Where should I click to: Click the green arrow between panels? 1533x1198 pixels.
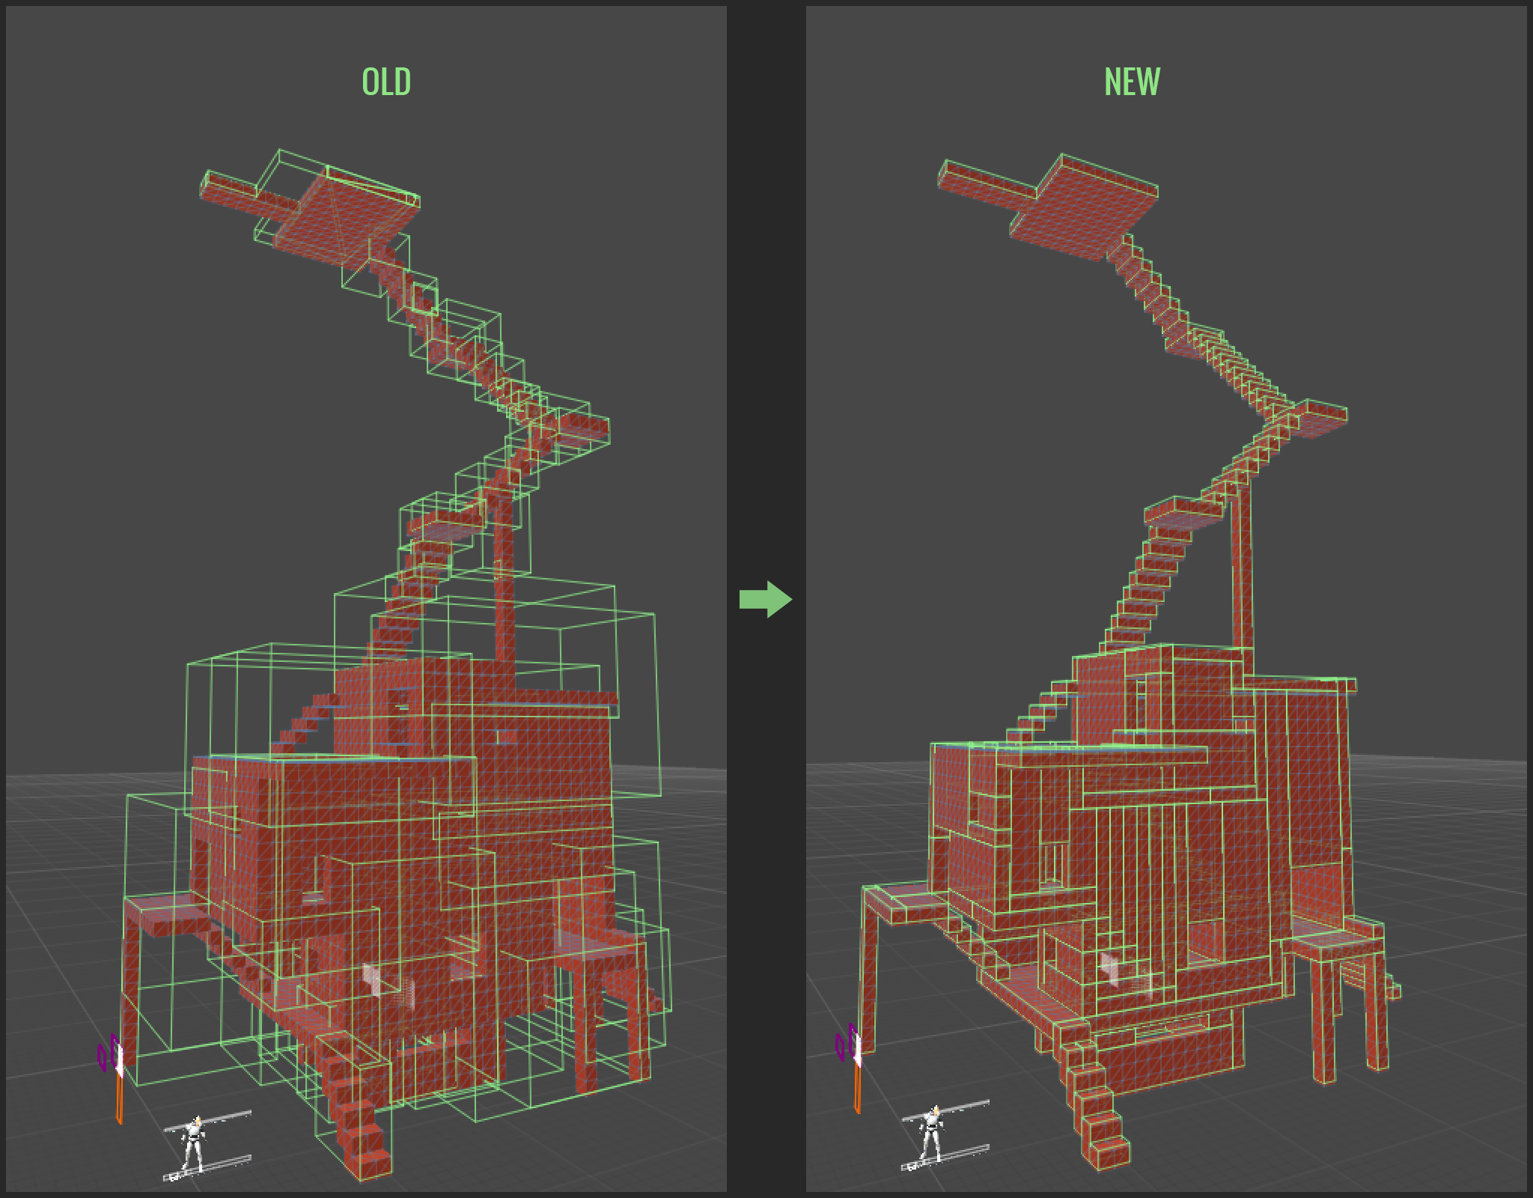pyautogui.click(x=765, y=599)
